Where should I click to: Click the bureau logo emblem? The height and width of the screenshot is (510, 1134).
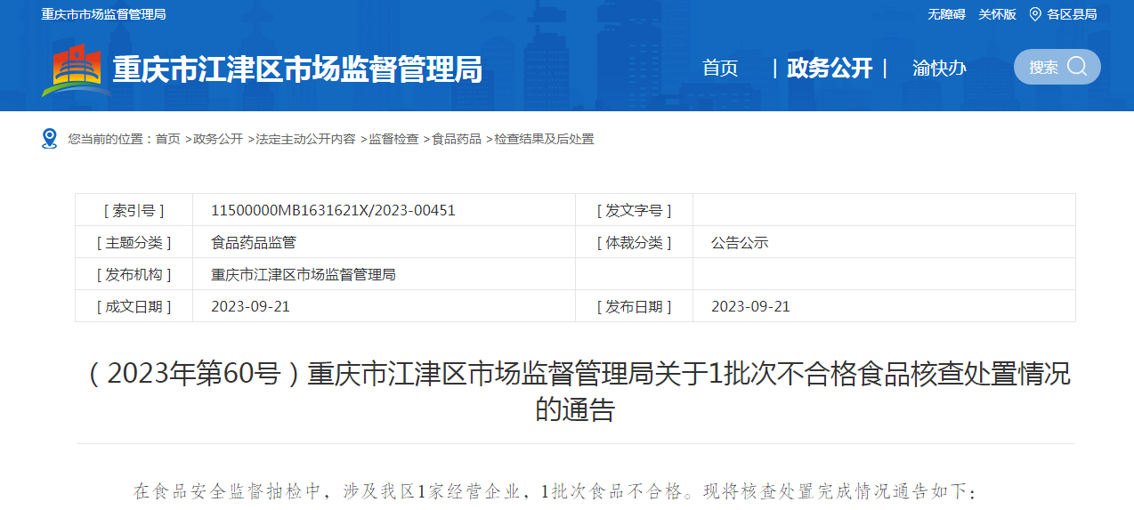coord(76,69)
